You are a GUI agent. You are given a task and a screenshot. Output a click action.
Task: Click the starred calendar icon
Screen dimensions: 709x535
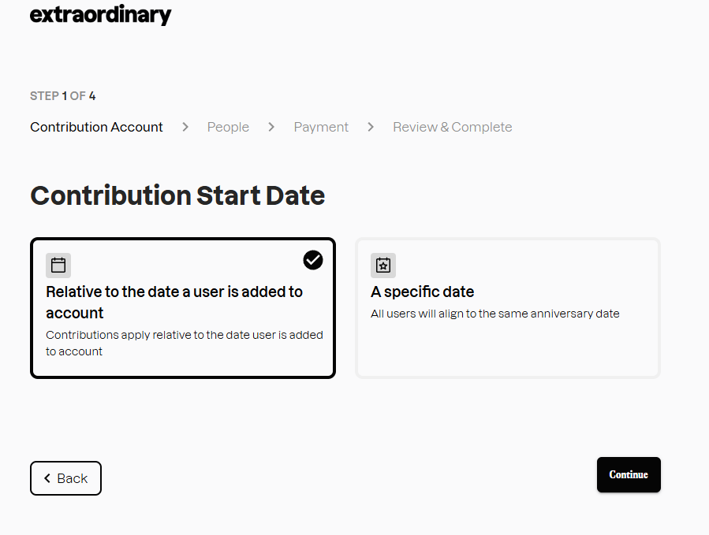tap(383, 265)
